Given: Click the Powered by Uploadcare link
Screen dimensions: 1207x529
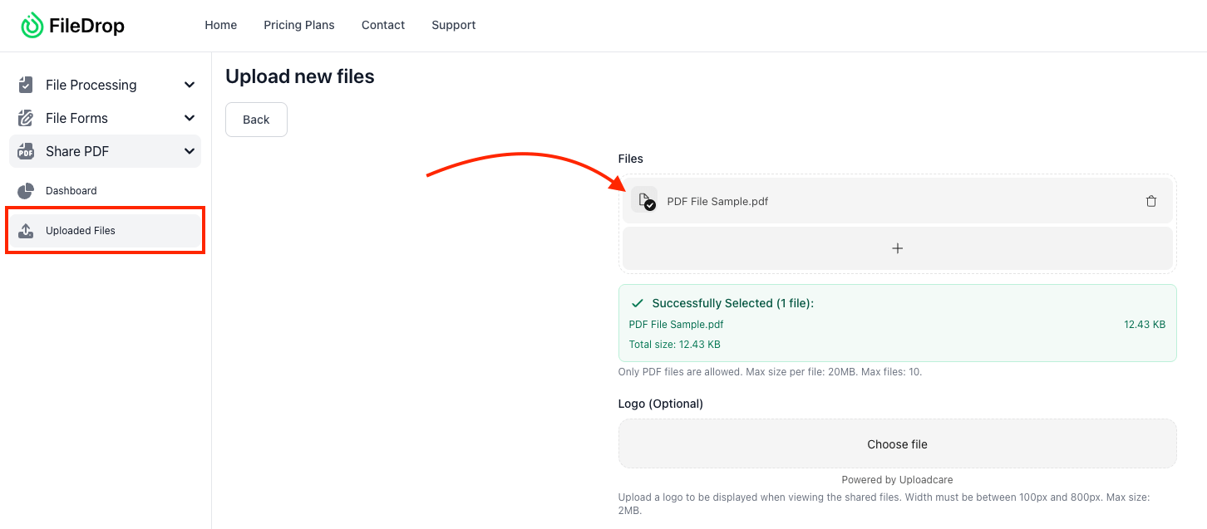Looking at the screenshot, I should coord(898,480).
